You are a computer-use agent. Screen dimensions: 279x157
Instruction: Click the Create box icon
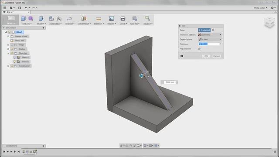[23, 18]
